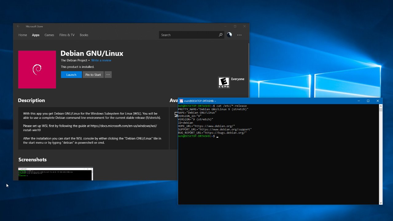Screen dimensions: 393x221
Task: Click the 'cat /etc/*-release' command text
Action: pos(232,106)
